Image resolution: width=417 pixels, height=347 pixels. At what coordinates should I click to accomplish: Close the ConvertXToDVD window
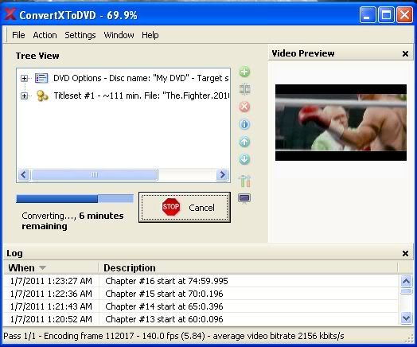(x=404, y=15)
